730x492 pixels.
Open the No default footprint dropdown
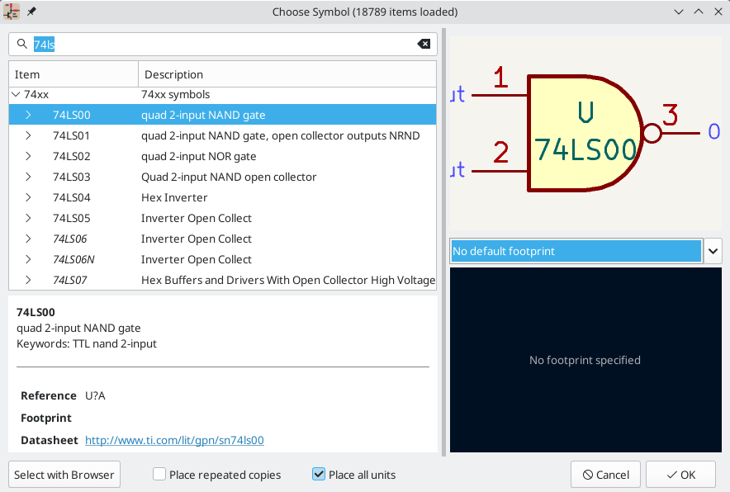(713, 251)
